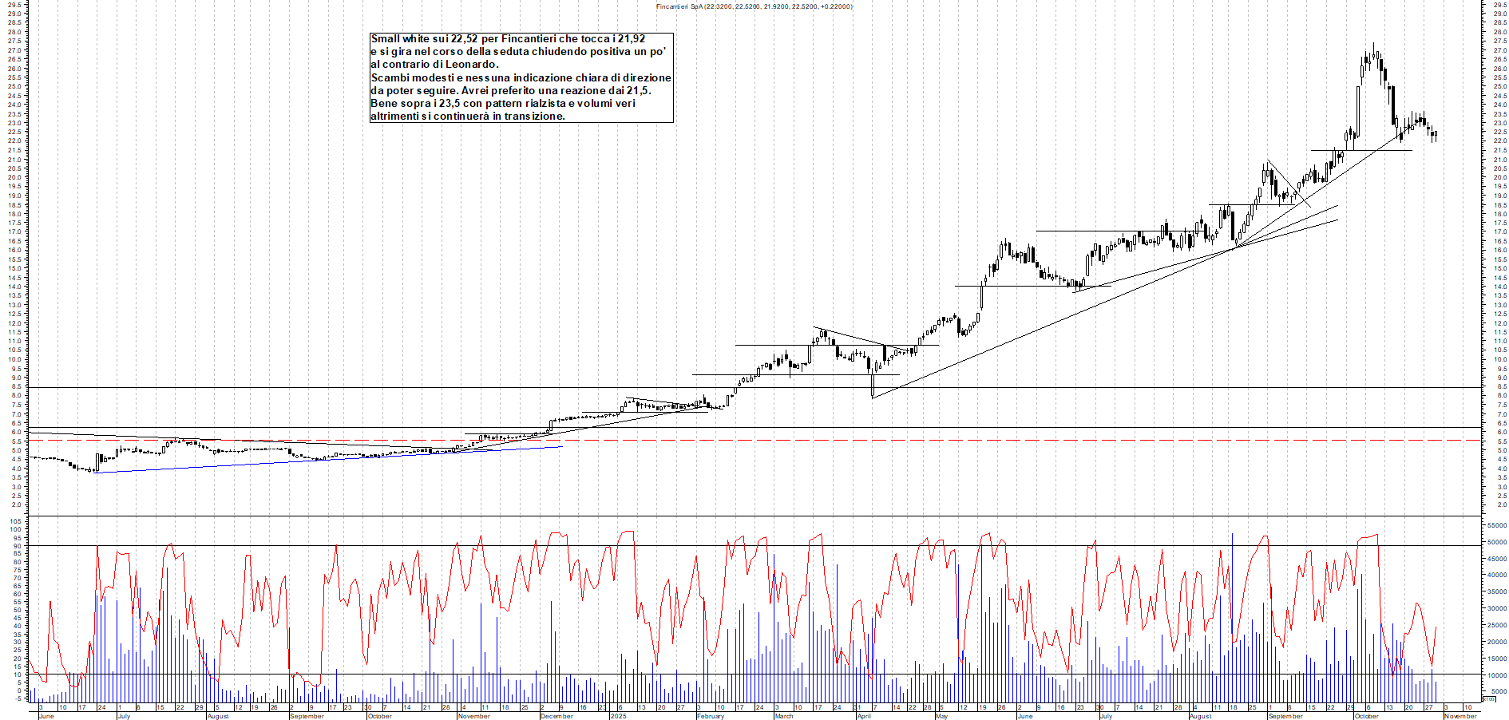Click the Fincantieri SpA chart title
Image resolution: width=1509 pixels, height=720 pixels.
[x=753, y=6]
